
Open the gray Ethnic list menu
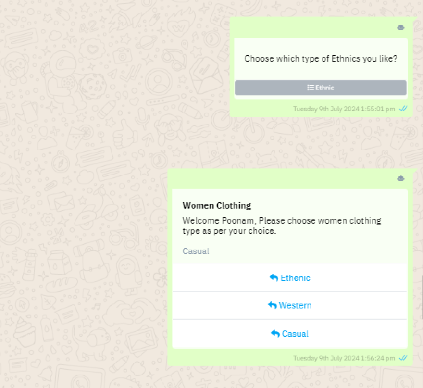[321, 88]
